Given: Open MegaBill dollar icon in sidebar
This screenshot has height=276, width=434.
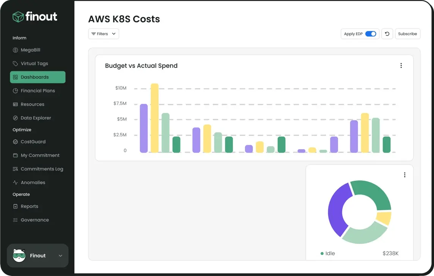Looking at the screenshot, I should 15,50.
